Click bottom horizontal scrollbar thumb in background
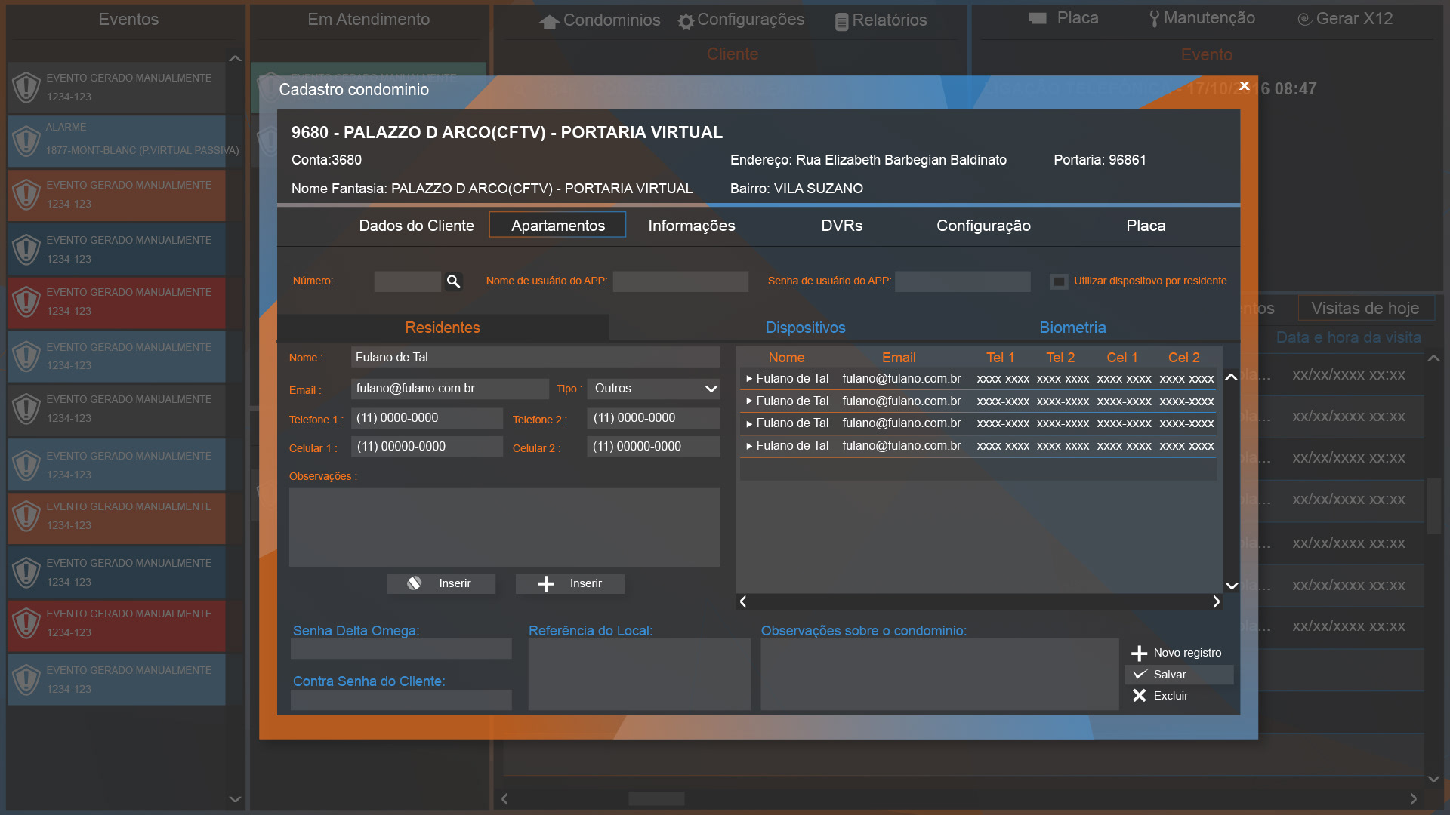1450x815 pixels. tap(657, 798)
